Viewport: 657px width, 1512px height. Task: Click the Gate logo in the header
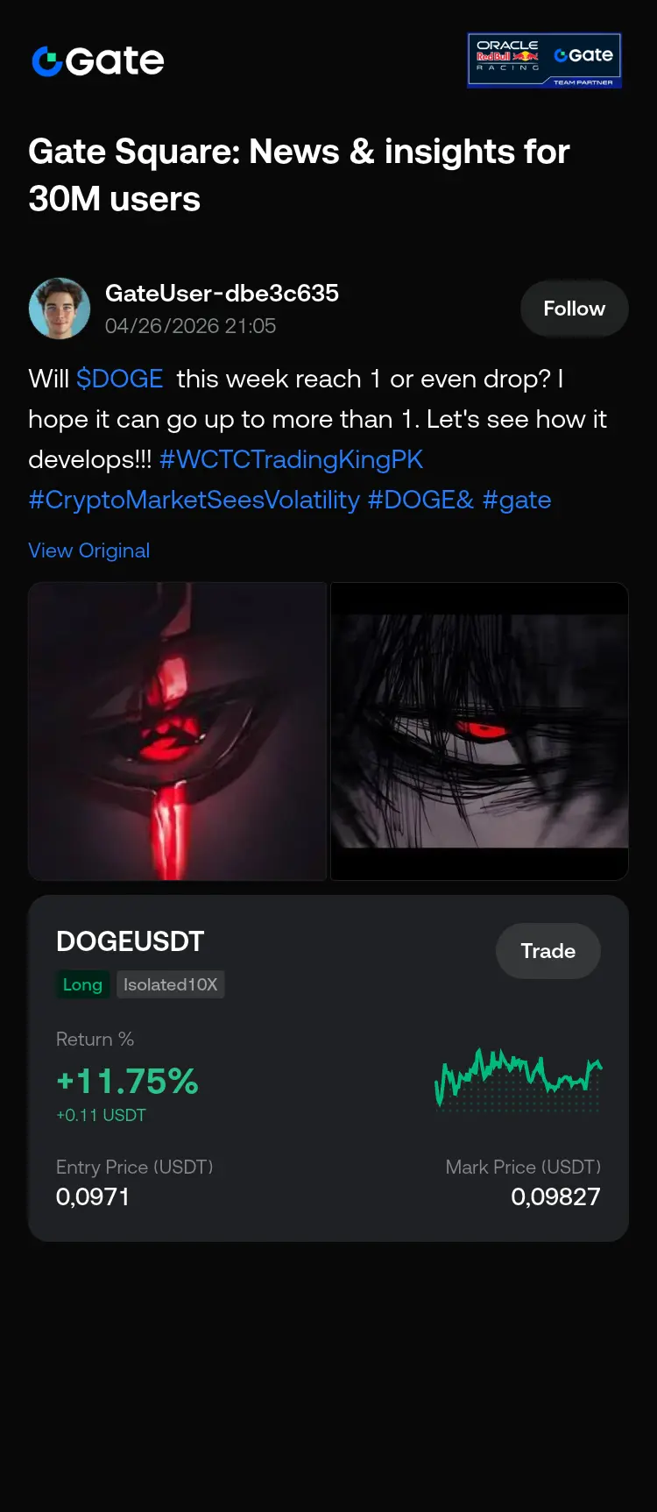click(97, 60)
